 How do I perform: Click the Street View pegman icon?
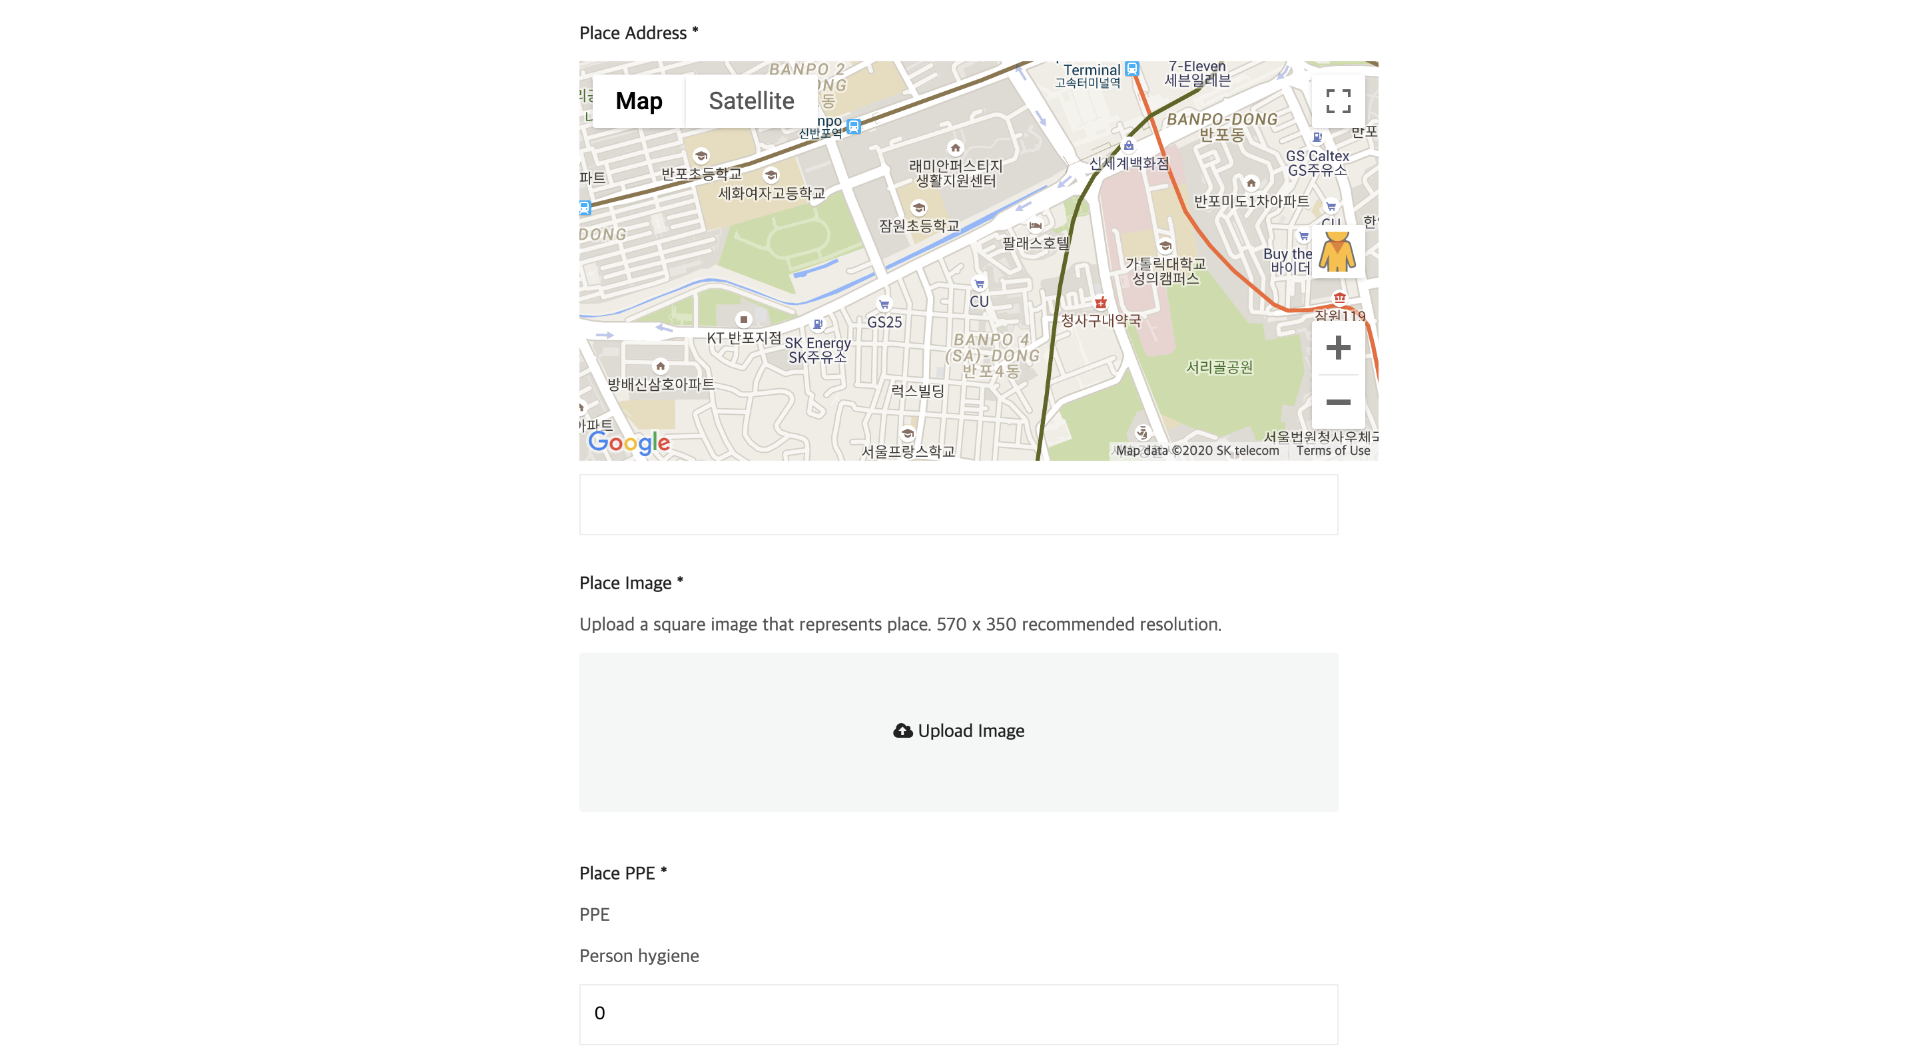pos(1337,252)
